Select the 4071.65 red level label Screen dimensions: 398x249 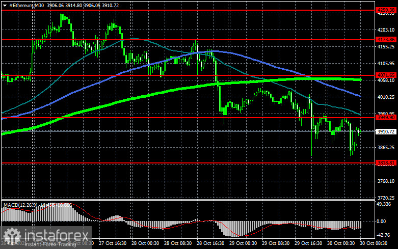pos(386,75)
